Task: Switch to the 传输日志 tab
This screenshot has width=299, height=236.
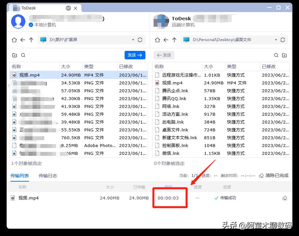Action: [x=48, y=175]
